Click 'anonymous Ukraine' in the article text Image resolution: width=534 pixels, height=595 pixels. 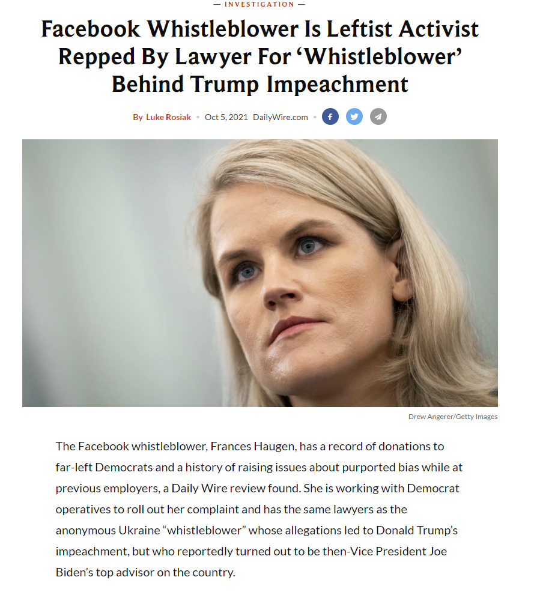108,530
